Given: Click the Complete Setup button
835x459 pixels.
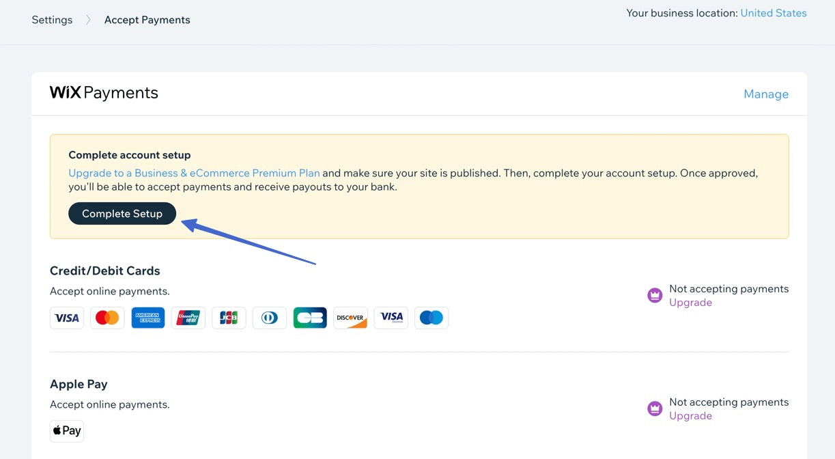Looking at the screenshot, I should [122, 213].
